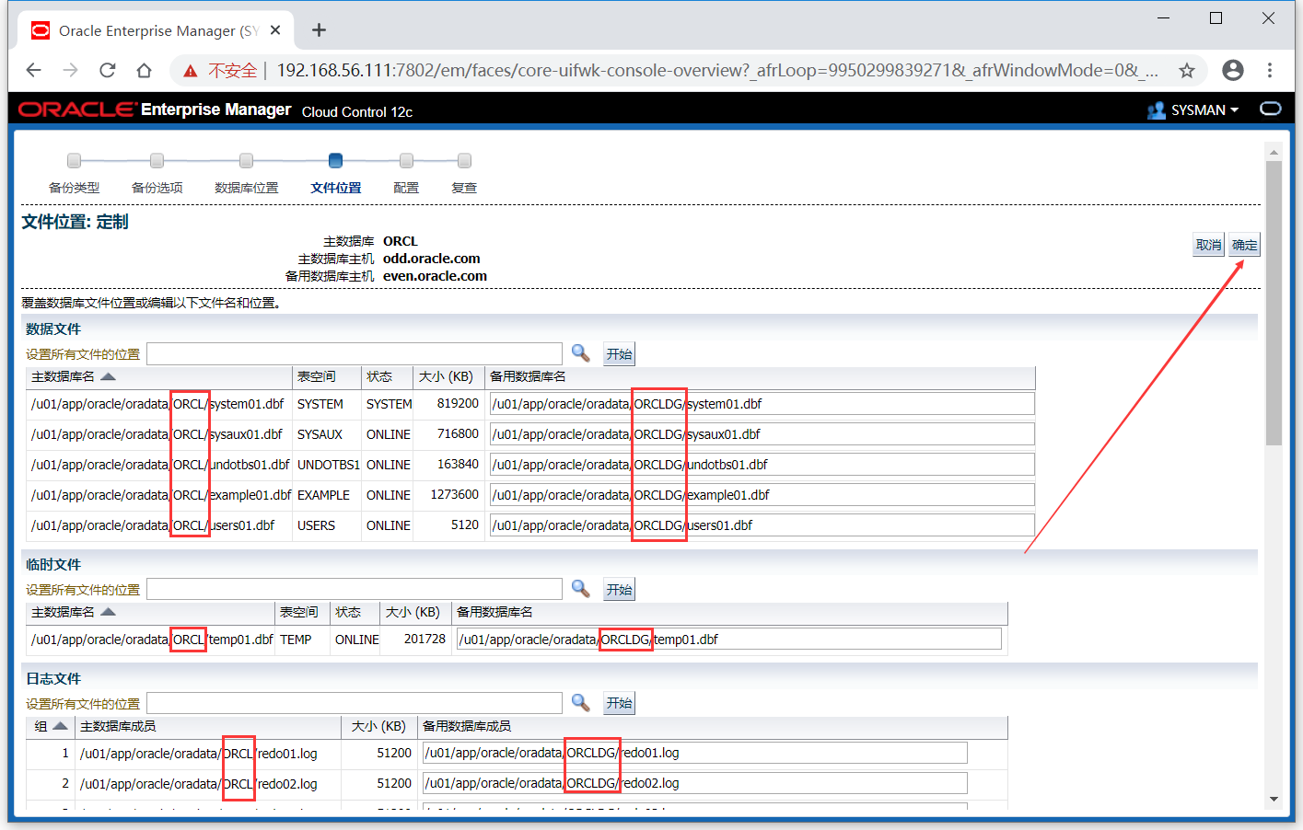
Task: Click the browser address bar URL
Action: tap(716, 71)
